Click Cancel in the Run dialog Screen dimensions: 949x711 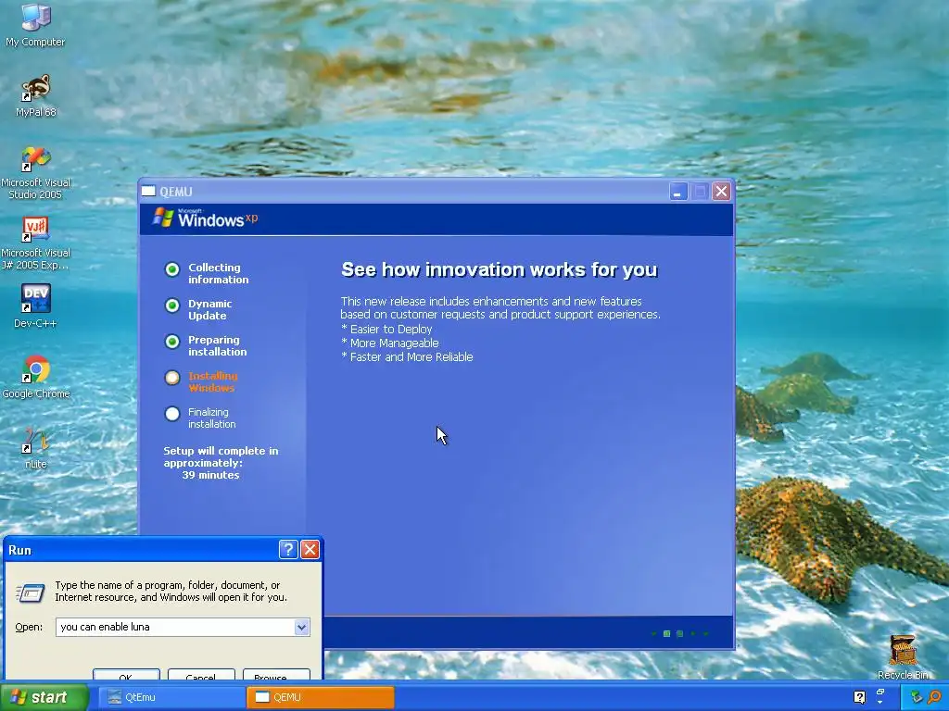point(201,675)
